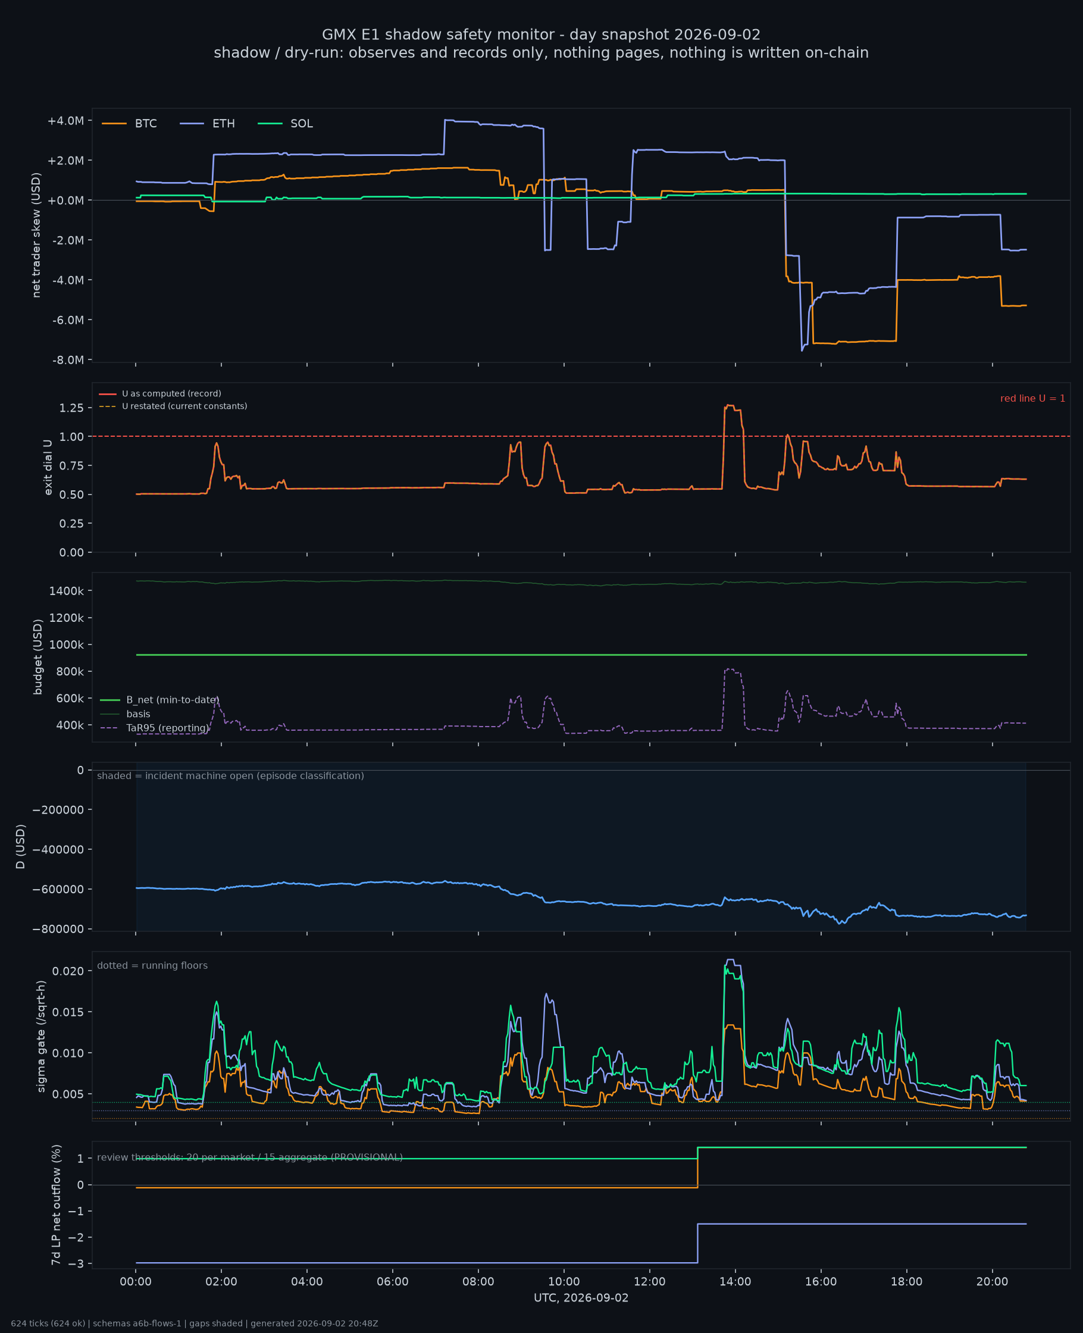Click the 0.020 sigma gate tick
The width and height of the screenshot is (1083, 1333).
(x=68, y=971)
